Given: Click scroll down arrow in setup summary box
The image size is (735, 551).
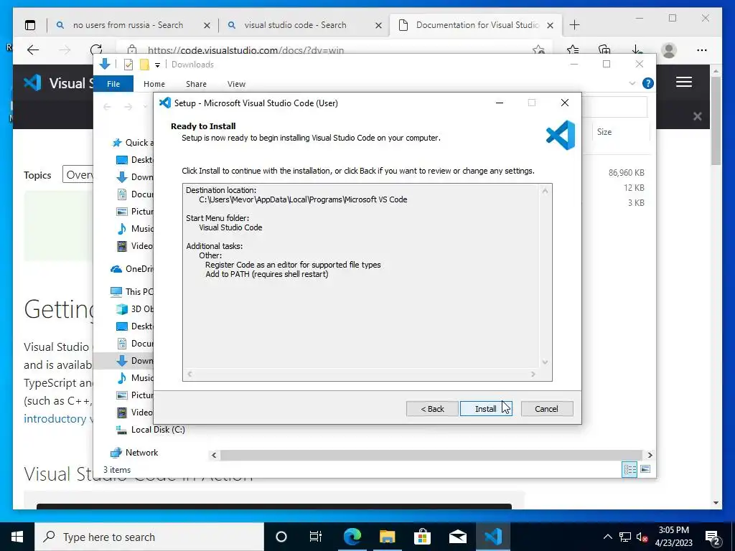Looking at the screenshot, I should (545, 362).
